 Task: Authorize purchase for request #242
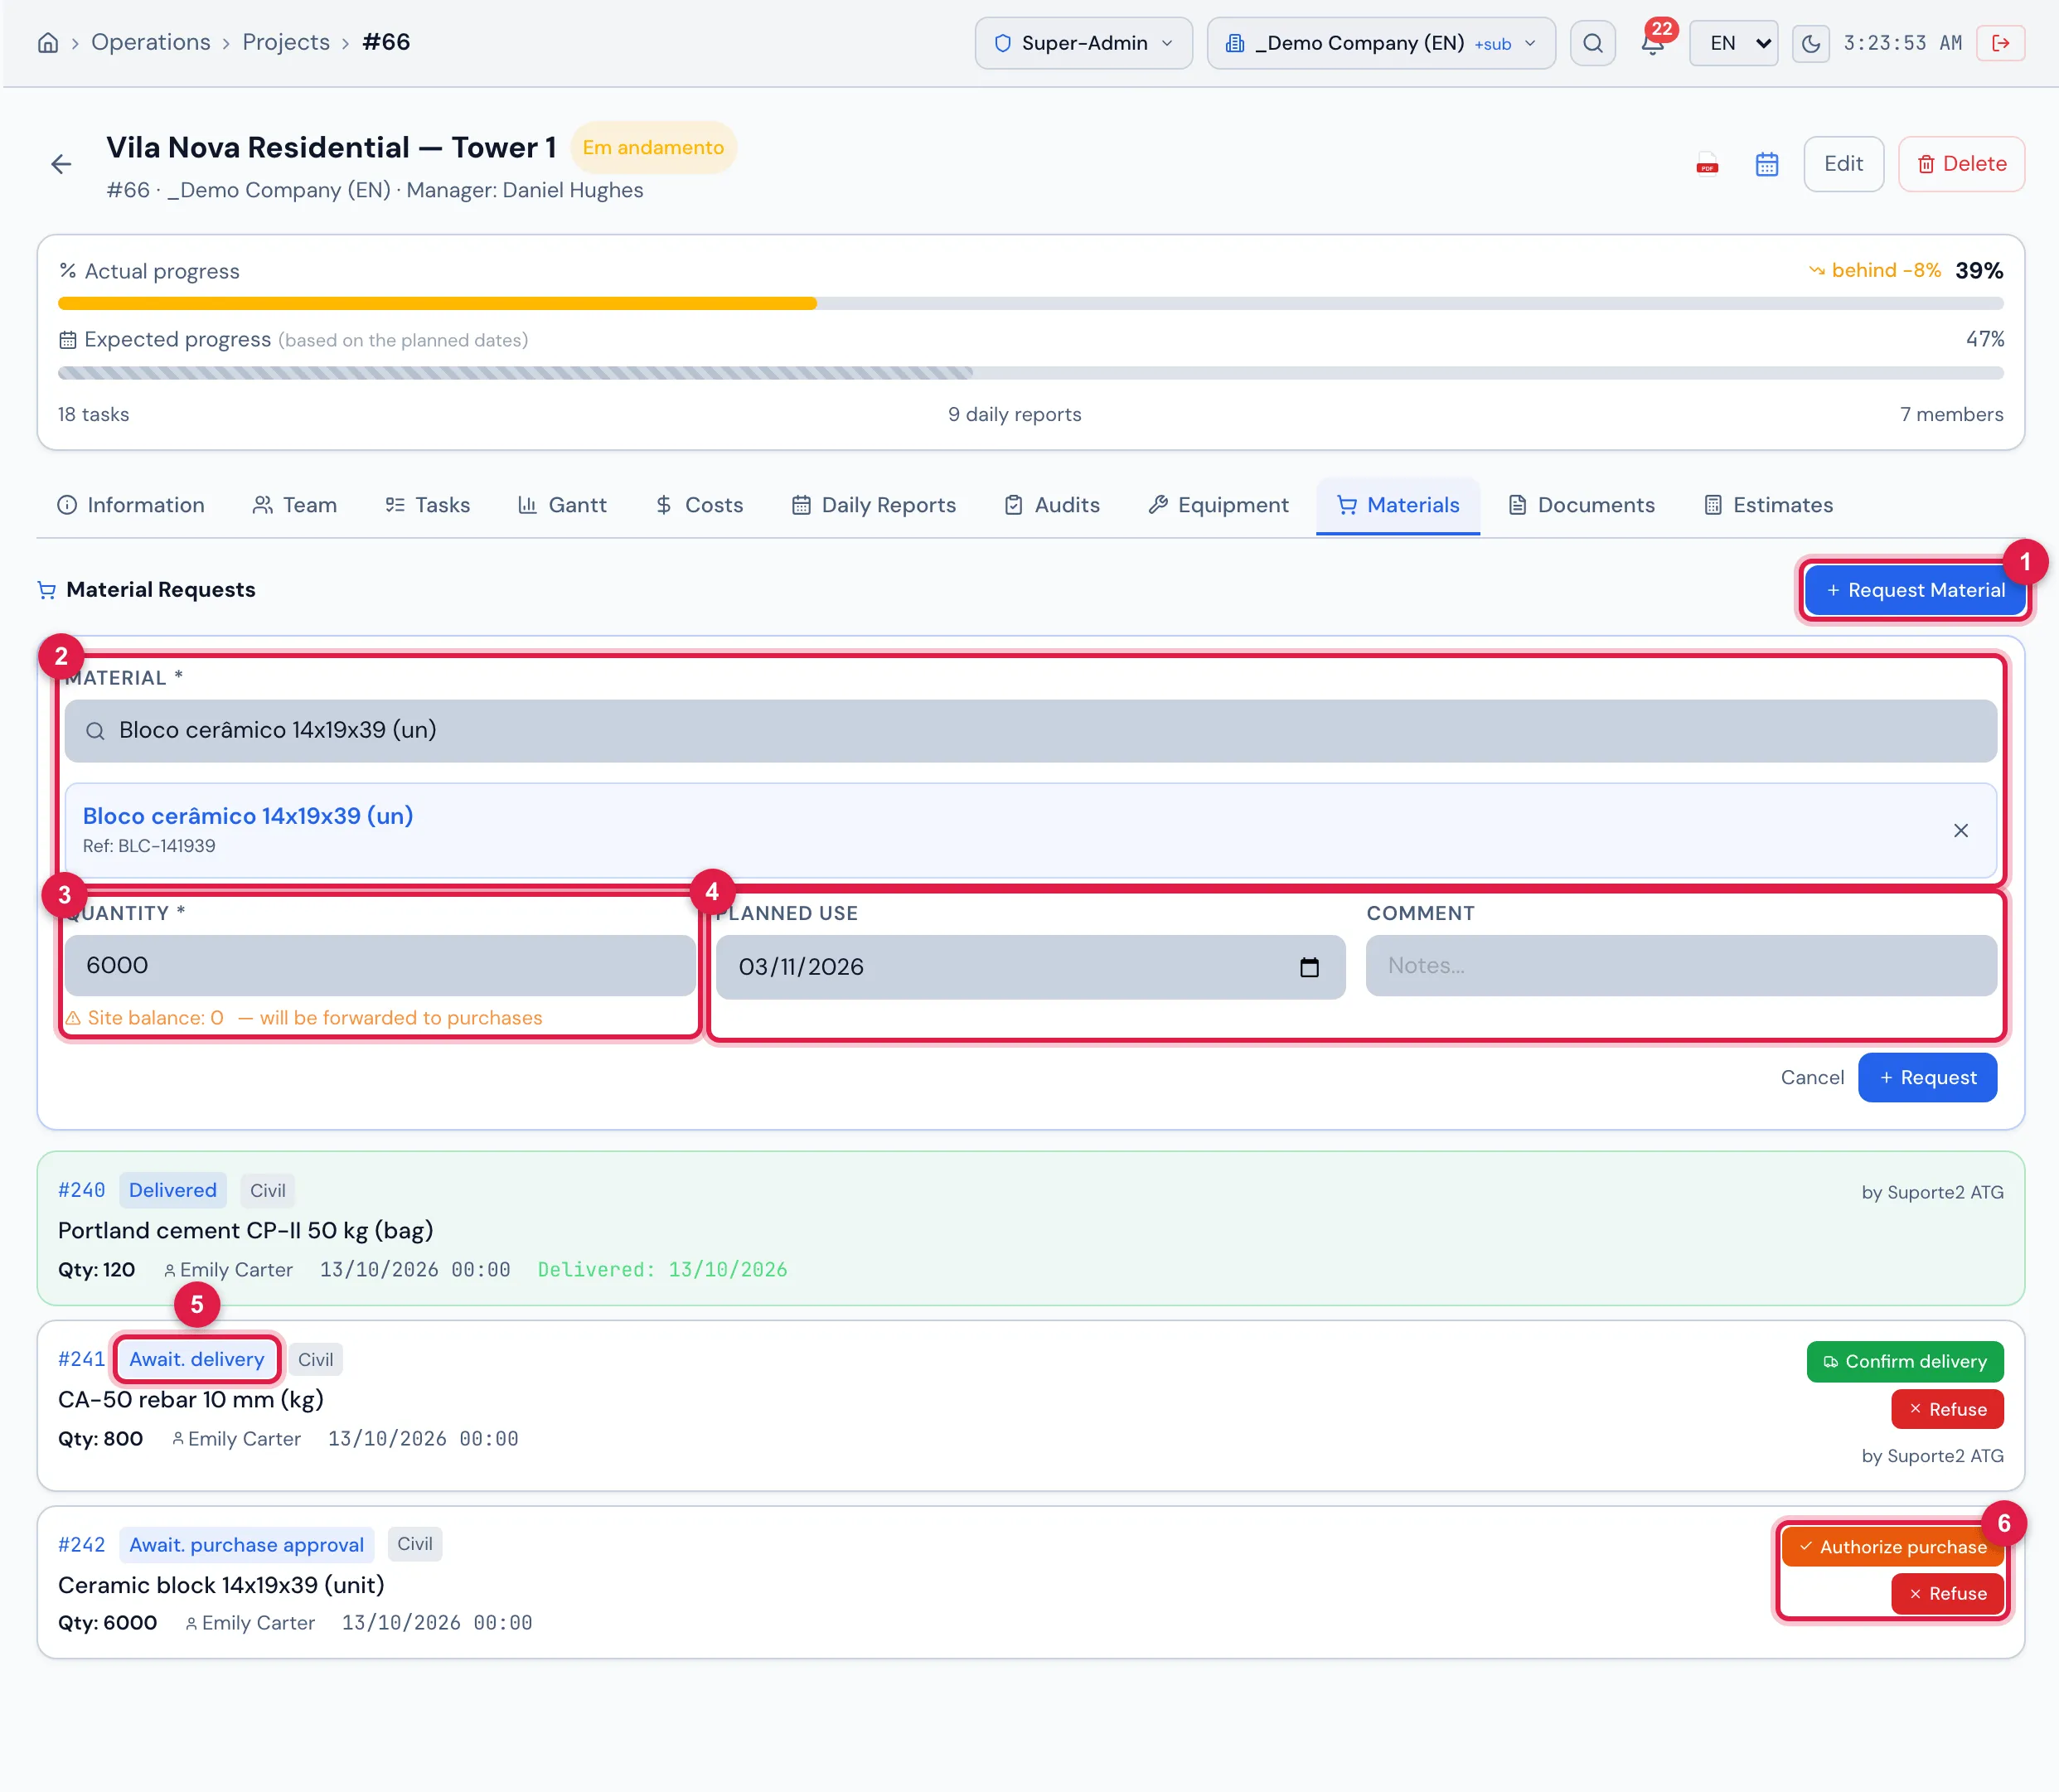(x=1892, y=1546)
